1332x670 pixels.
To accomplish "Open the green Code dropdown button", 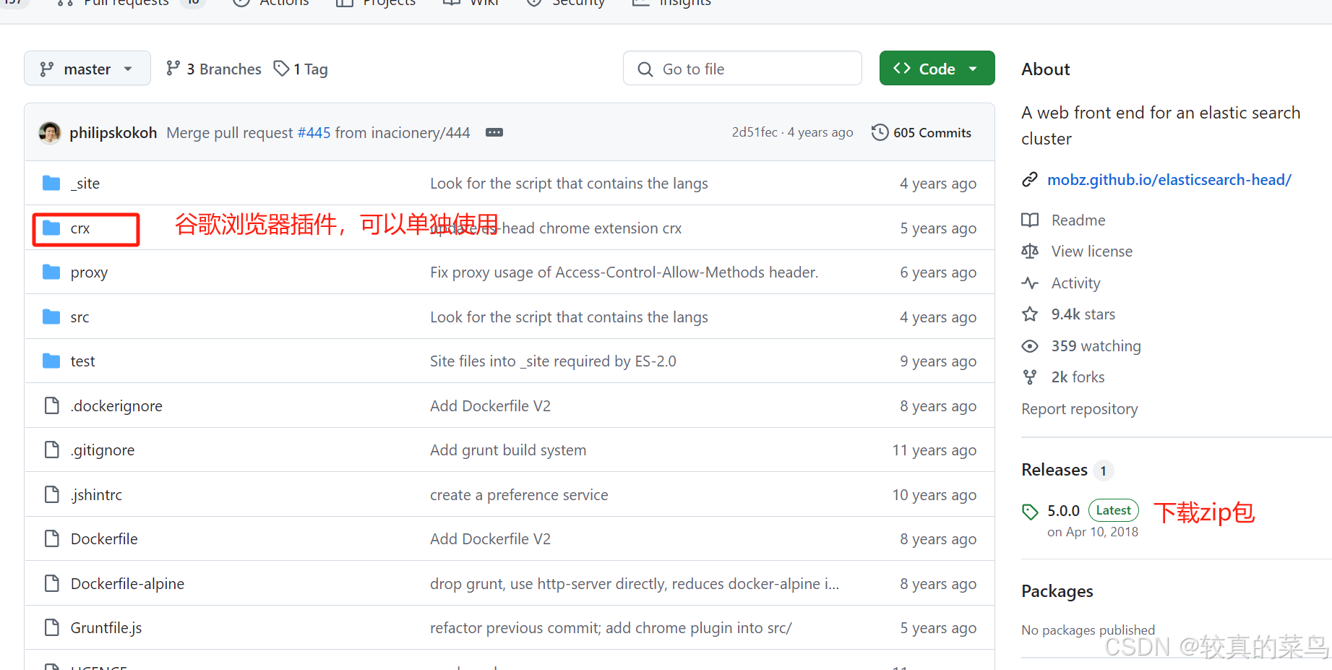I will (x=937, y=69).
